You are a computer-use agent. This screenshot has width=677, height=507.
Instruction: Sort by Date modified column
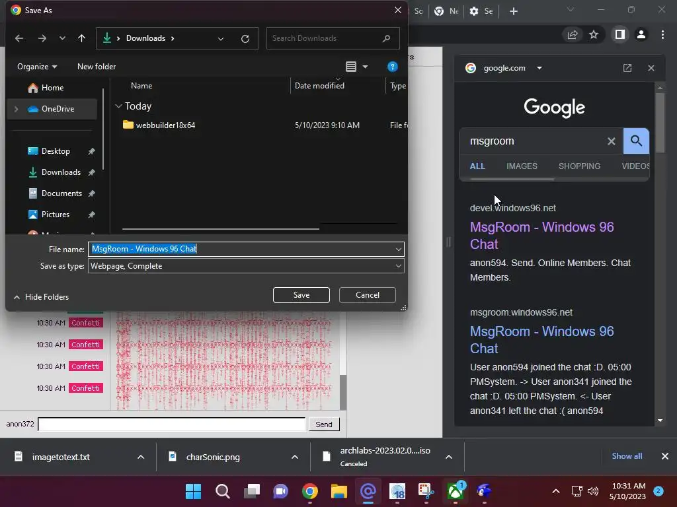coord(319,86)
